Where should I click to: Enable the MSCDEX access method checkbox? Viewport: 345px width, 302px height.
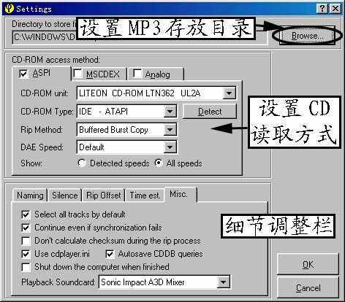[x=77, y=73]
